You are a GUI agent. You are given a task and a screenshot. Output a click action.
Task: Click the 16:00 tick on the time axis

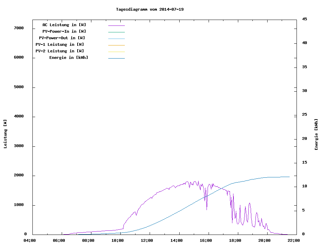coord(206,240)
